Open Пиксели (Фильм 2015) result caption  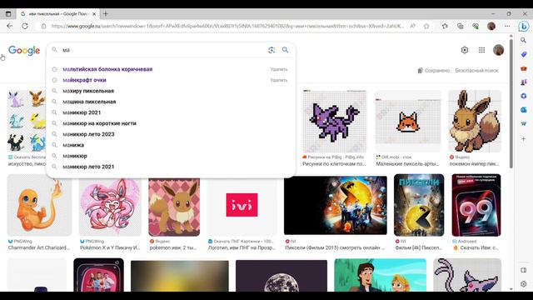[x=335, y=248]
